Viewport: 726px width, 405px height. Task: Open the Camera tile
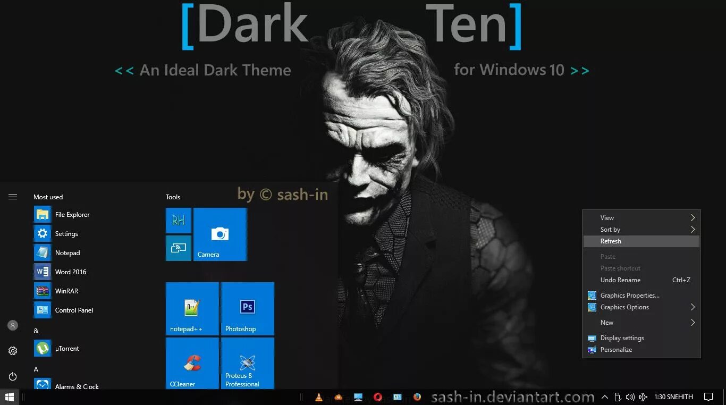coord(220,234)
